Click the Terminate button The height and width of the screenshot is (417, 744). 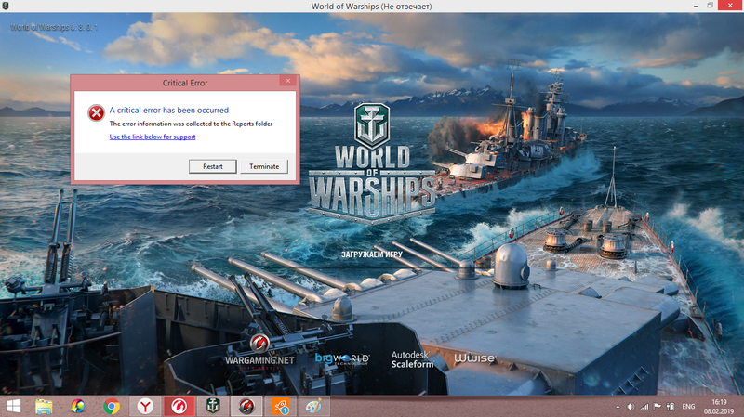264,166
